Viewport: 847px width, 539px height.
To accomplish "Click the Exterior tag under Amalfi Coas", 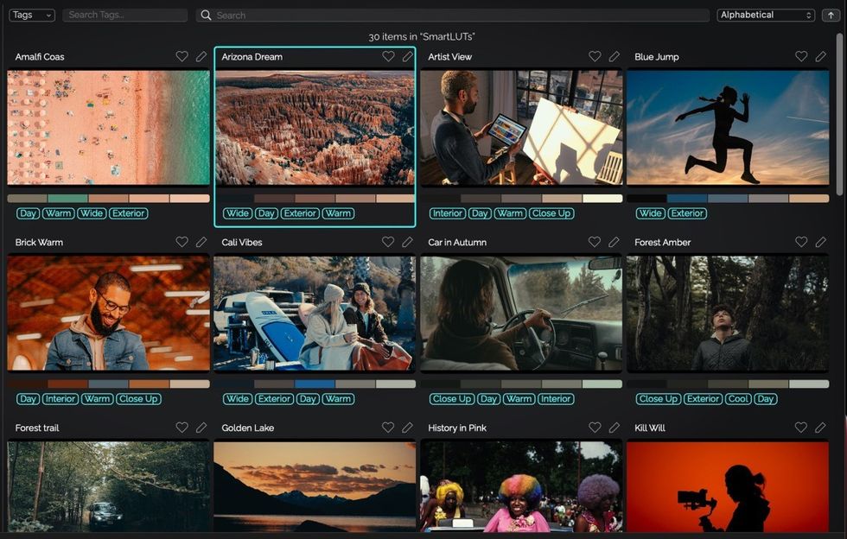I will coord(129,213).
